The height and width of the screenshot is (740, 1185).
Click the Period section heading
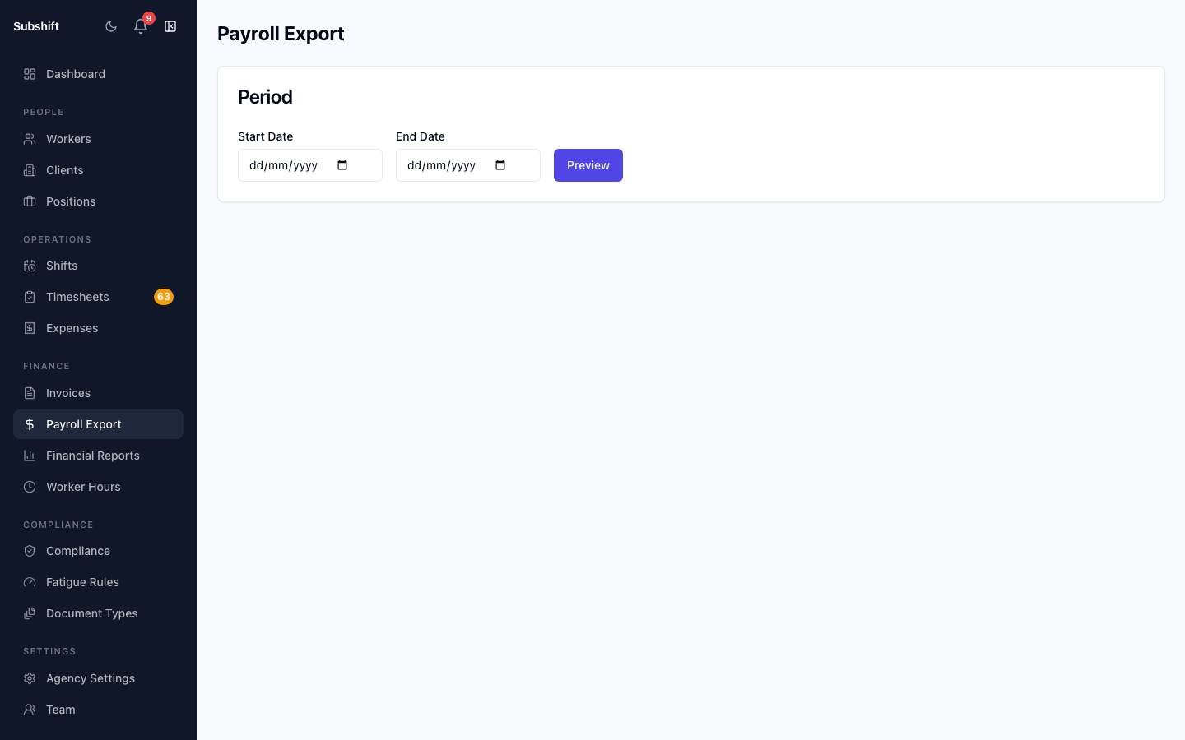[x=265, y=97]
